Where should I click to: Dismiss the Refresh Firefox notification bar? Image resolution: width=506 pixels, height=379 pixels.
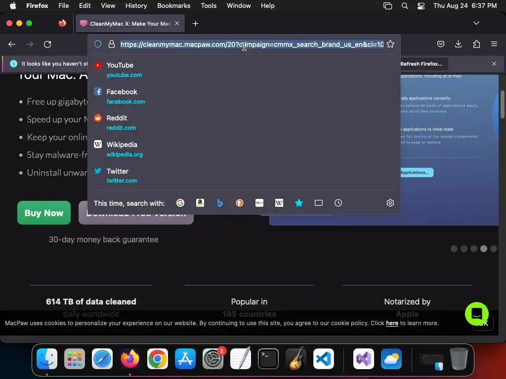pyautogui.click(x=494, y=64)
